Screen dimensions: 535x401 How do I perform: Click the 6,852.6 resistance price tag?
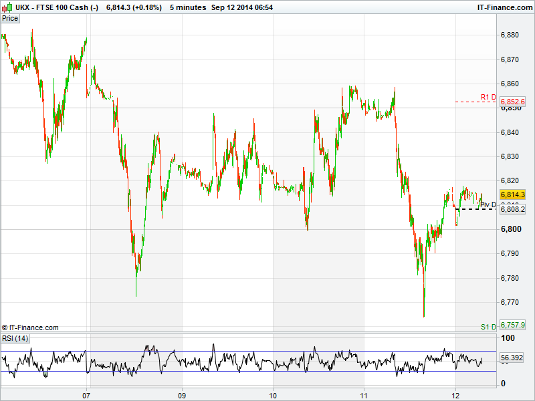tap(513, 102)
